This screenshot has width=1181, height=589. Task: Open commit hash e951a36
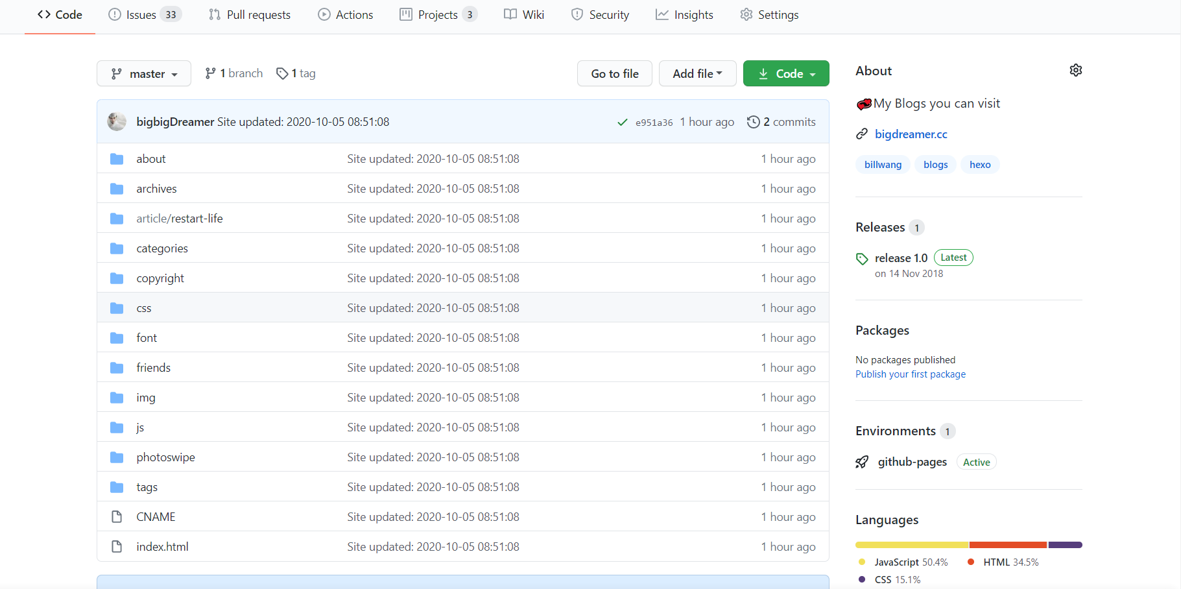(654, 122)
